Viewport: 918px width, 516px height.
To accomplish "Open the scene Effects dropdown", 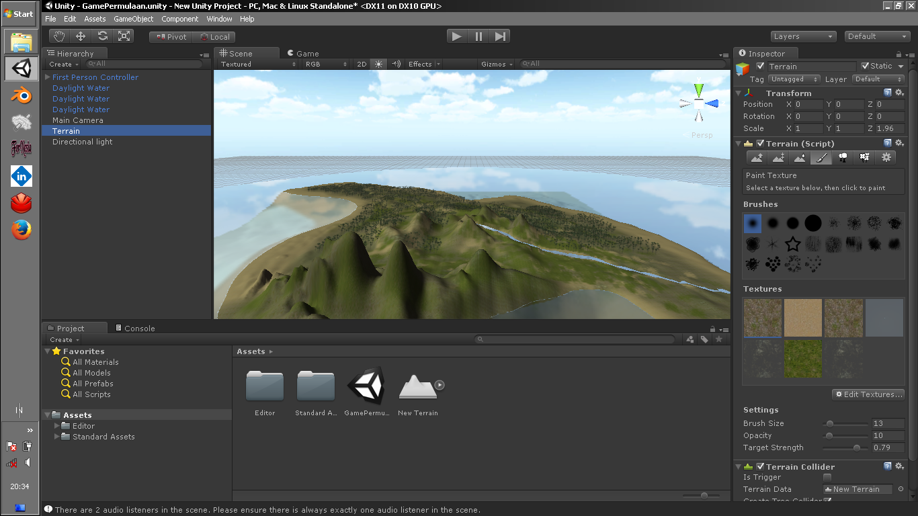I will coord(424,64).
